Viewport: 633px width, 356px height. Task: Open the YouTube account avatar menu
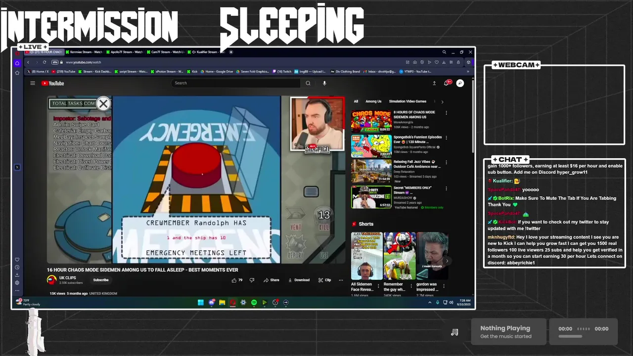pos(460,83)
